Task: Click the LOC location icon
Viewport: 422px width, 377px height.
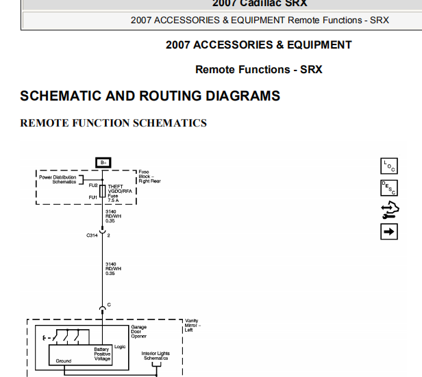Action: 389,166
